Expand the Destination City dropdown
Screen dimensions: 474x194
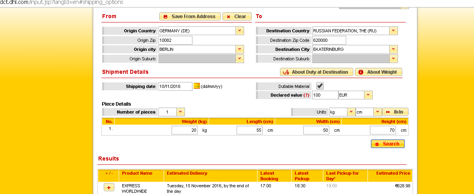click(x=394, y=49)
